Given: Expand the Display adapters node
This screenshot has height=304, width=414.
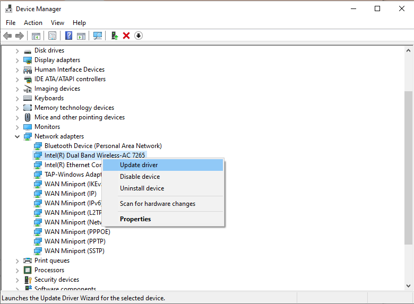Looking at the screenshot, I should [x=17, y=60].
